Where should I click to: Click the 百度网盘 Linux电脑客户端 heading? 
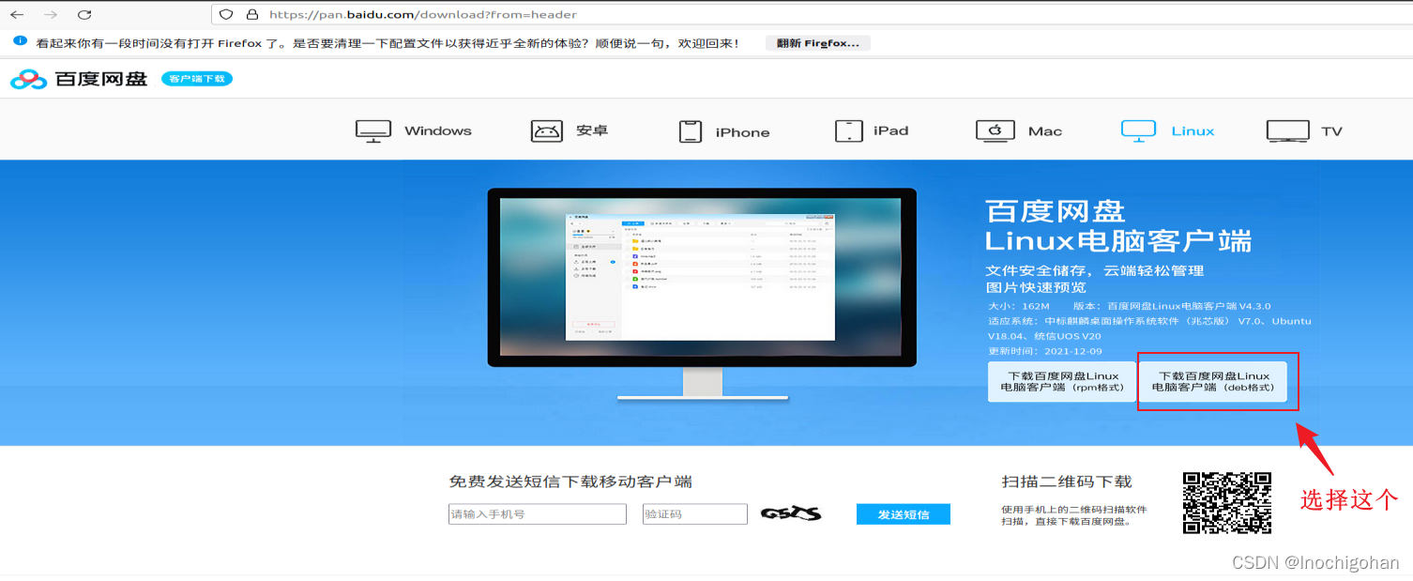point(1118,226)
